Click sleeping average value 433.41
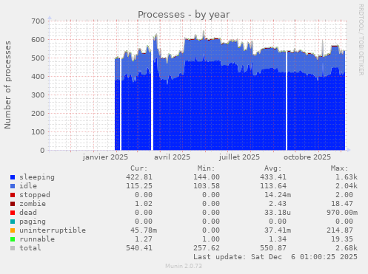Screen dimensions: 368x274 pos(273,177)
